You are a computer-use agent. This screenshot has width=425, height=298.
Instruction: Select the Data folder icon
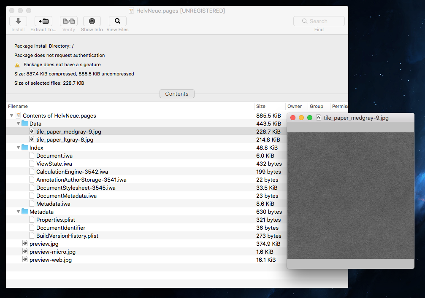pyautogui.click(x=25, y=123)
